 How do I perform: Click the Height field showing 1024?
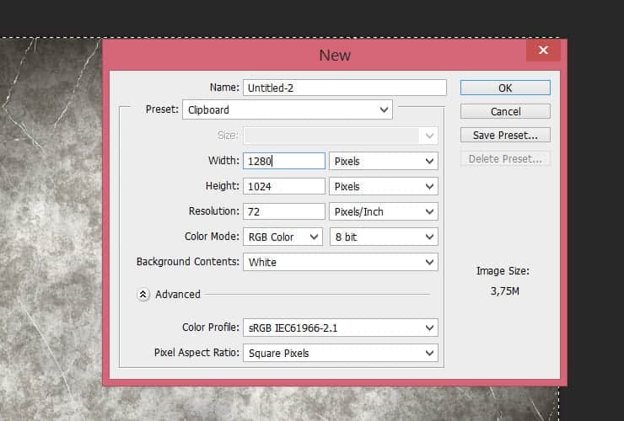(x=283, y=186)
